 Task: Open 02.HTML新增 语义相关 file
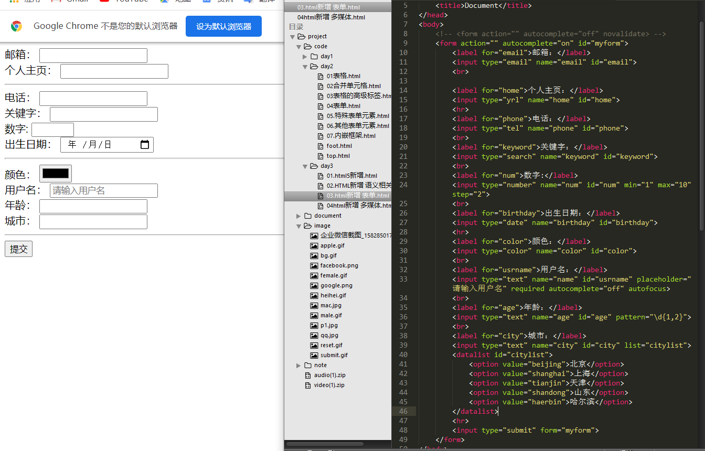[x=359, y=186]
